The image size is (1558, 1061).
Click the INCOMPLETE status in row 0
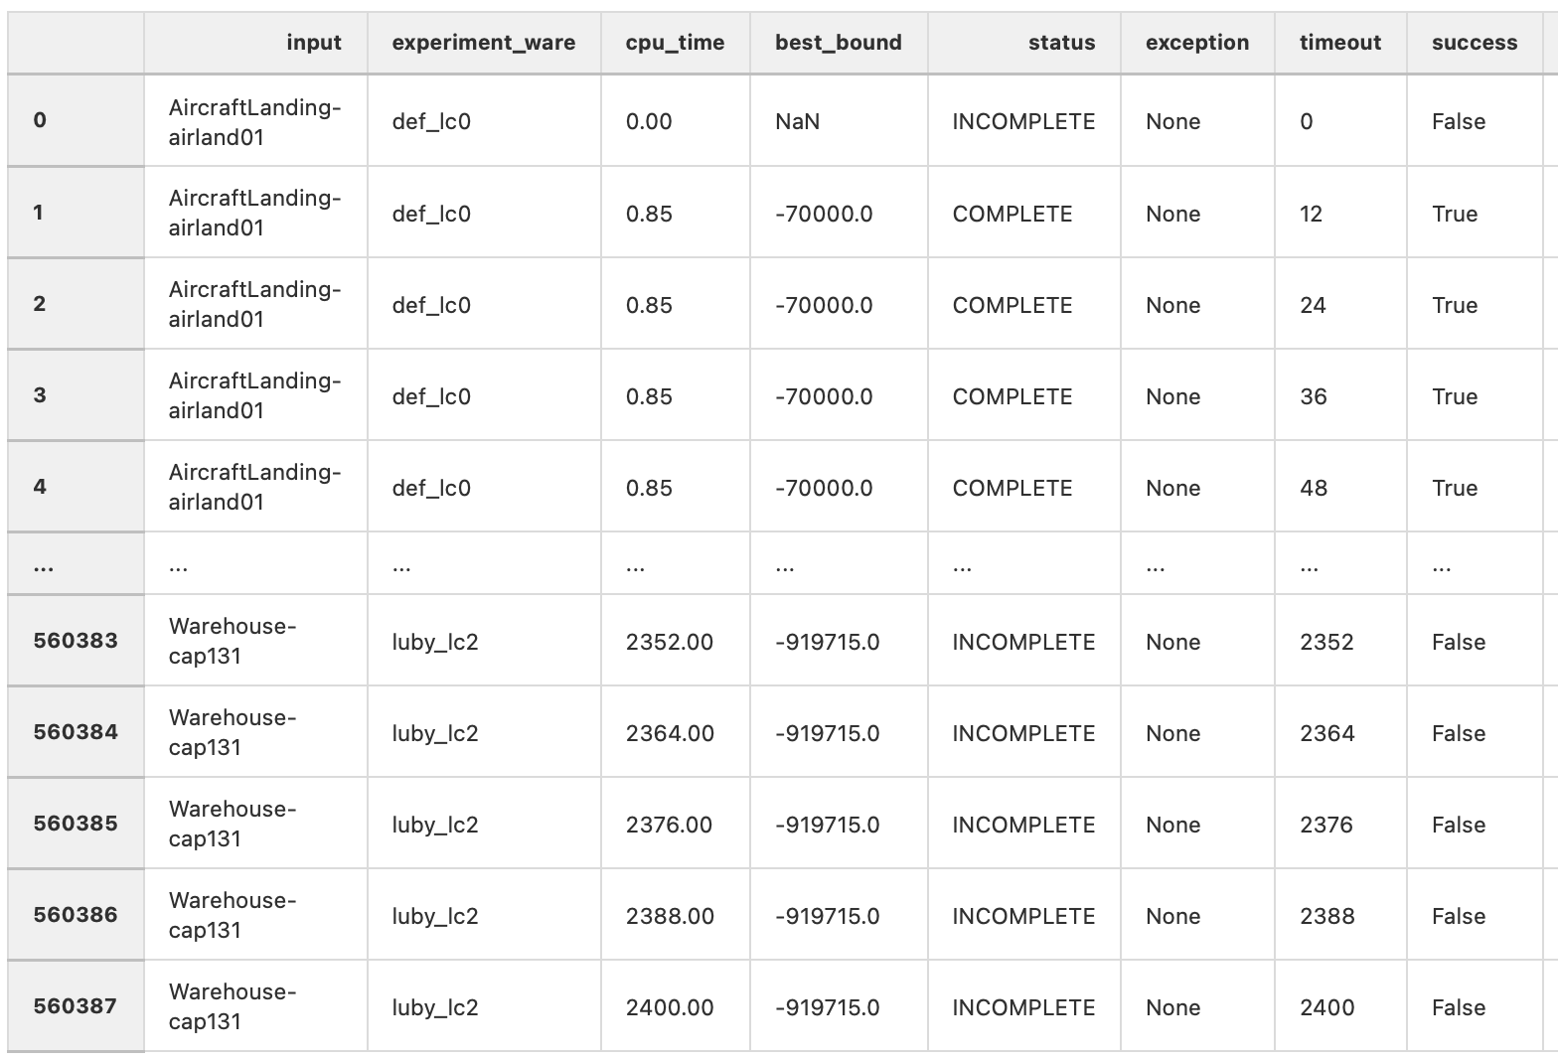pos(1024,121)
